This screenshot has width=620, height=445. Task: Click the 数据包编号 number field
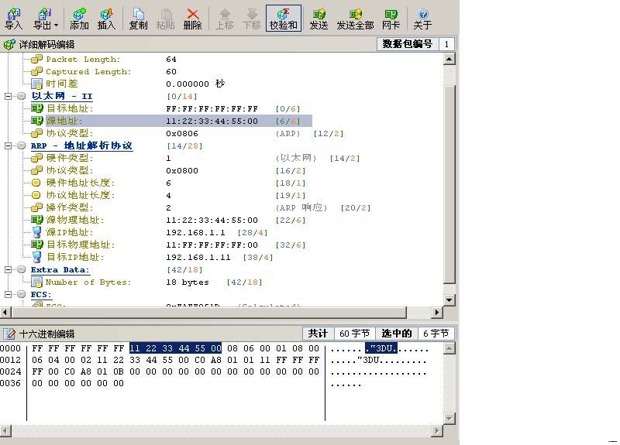coord(447,44)
